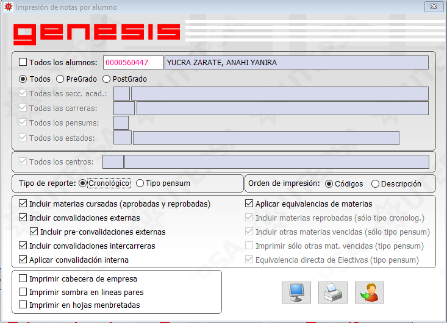Toggle Incluir pre-convalidaciones externas checkbox
This screenshot has width=447, height=323.
tap(34, 232)
